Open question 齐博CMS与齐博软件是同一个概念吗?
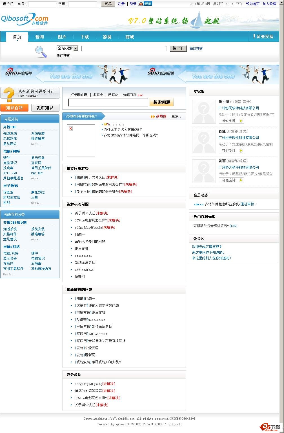The width and height of the screenshot is (284, 433). click(x=131, y=135)
